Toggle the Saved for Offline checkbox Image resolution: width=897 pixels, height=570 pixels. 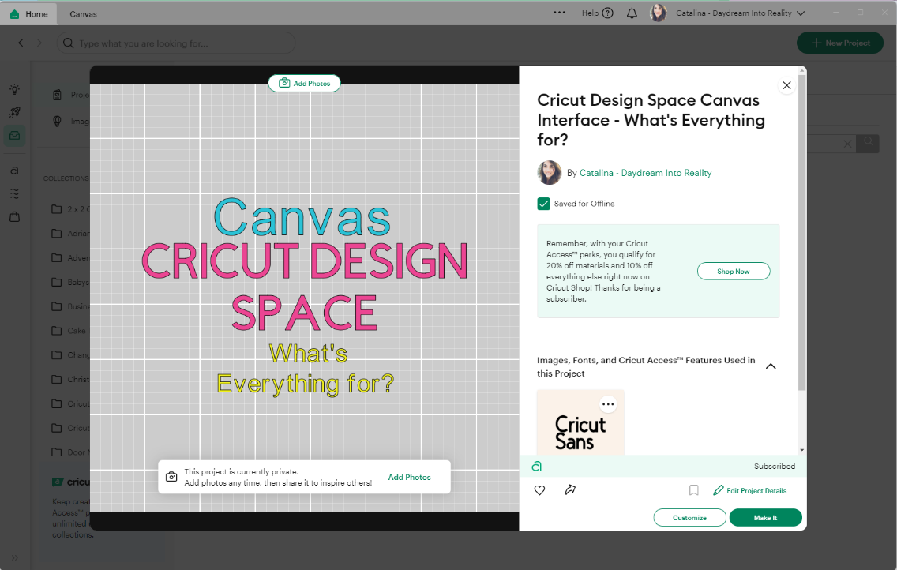(x=543, y=203)
